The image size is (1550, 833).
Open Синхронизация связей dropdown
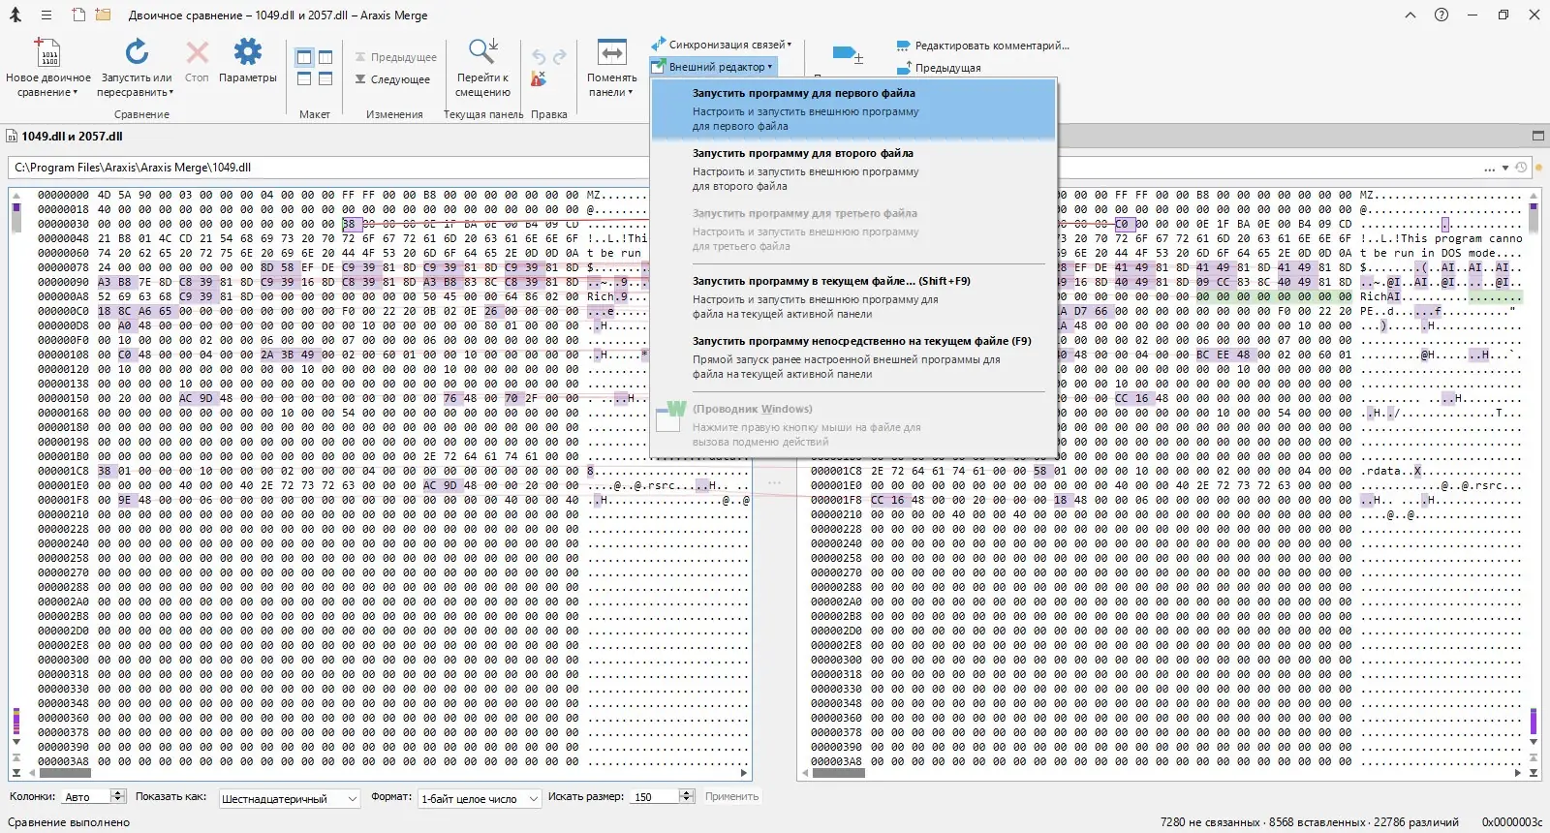(721, 45)
